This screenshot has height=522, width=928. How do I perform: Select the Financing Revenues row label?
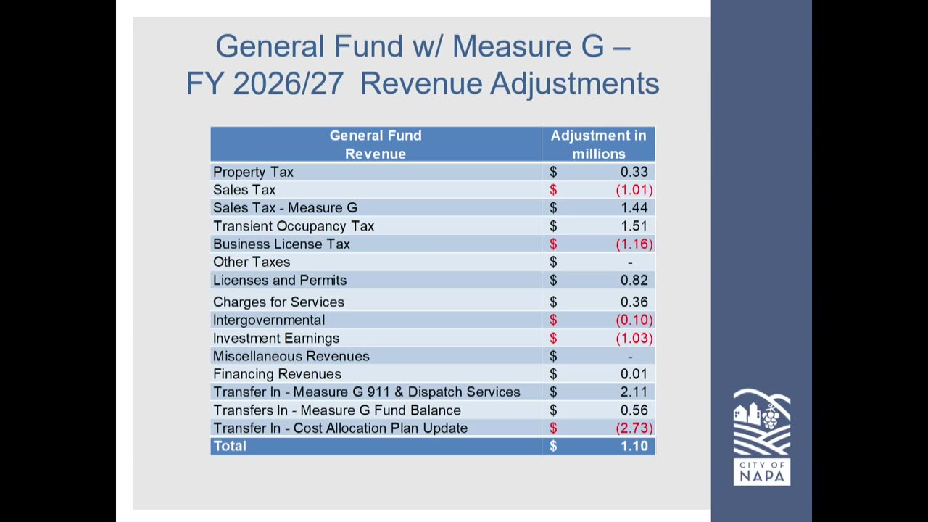click(277, 374)
